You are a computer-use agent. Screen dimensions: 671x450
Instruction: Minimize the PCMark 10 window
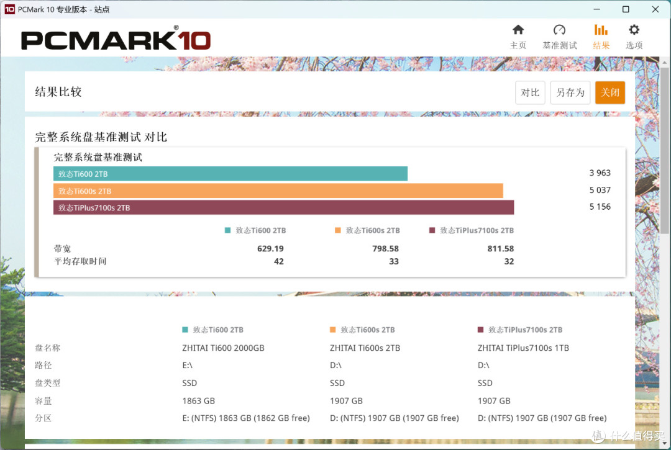tap(596, 9)
